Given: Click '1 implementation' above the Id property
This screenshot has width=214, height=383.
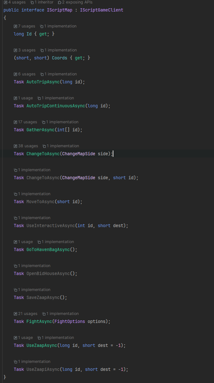Looking at the screenshot, I should click(x=60, y=26).
